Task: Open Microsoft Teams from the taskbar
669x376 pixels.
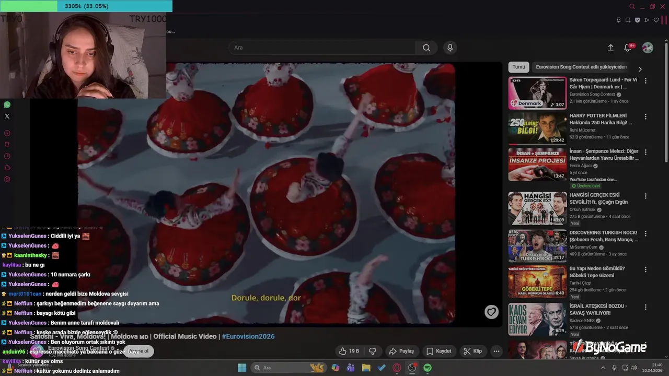Action: pos(351,368)
